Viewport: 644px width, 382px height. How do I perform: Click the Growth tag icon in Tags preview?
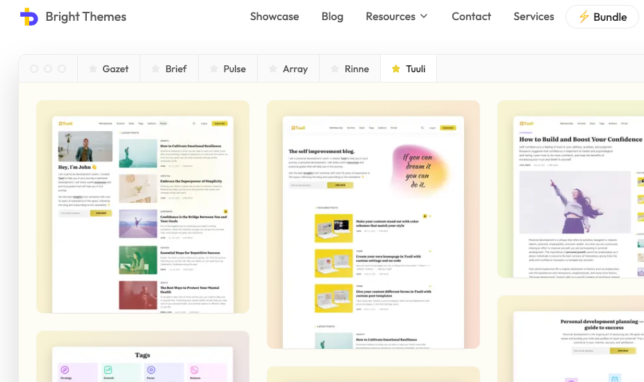click(x=108, y=369)
